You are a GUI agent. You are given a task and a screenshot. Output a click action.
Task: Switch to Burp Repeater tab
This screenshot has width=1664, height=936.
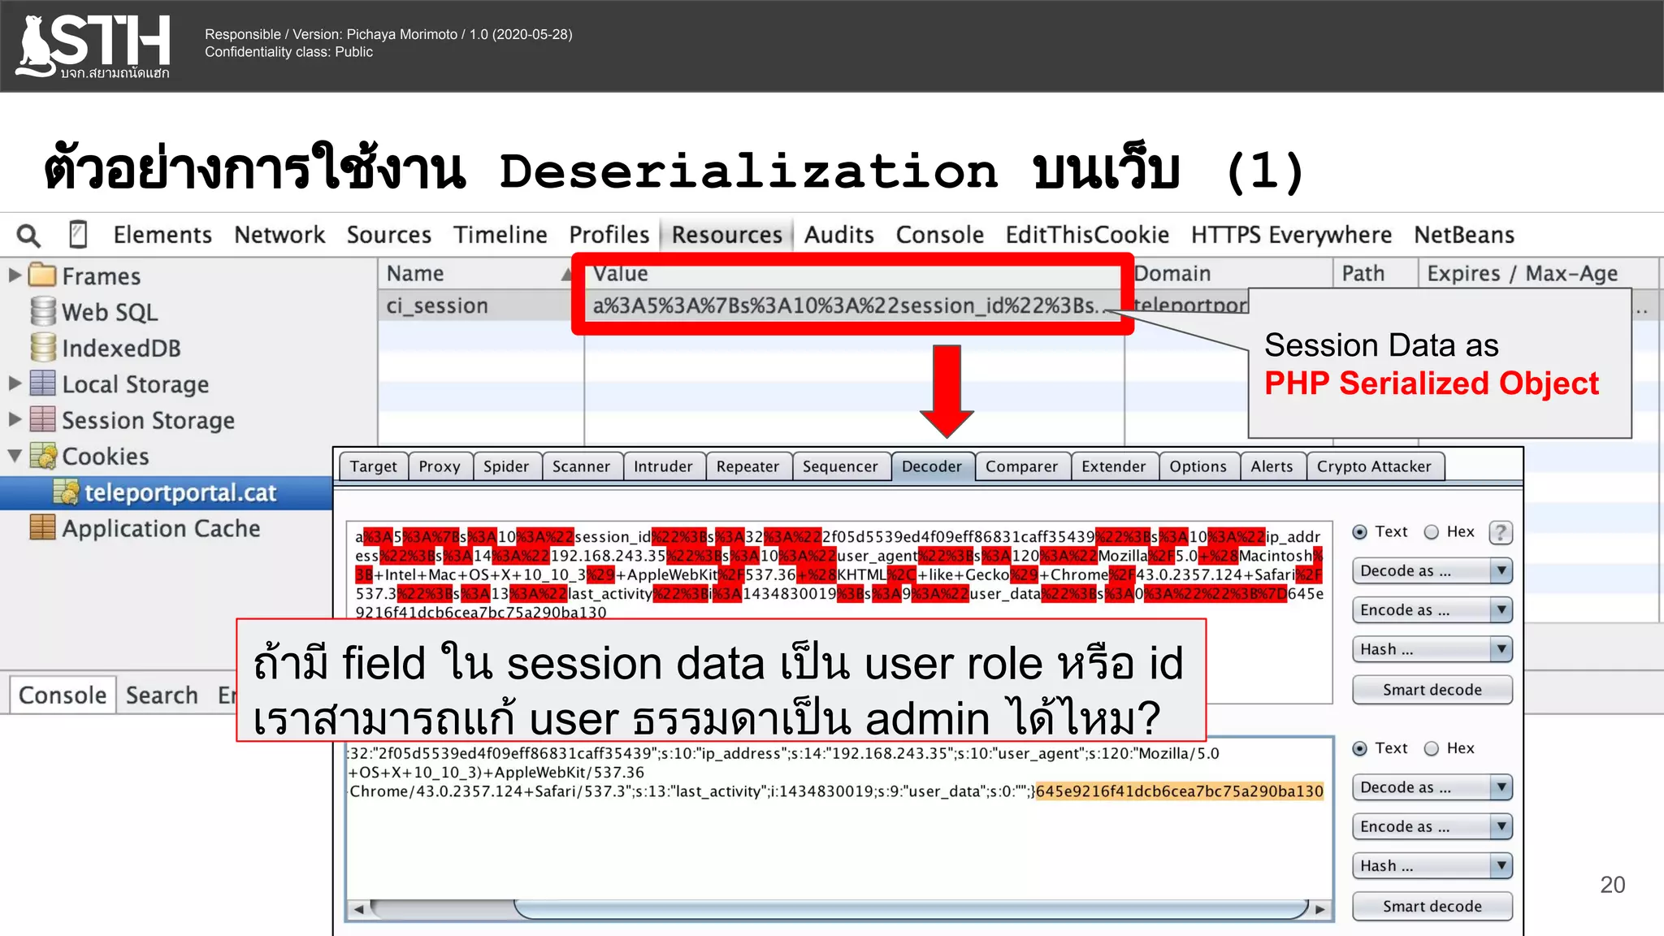pyautogui.click(x=747, y=466)
